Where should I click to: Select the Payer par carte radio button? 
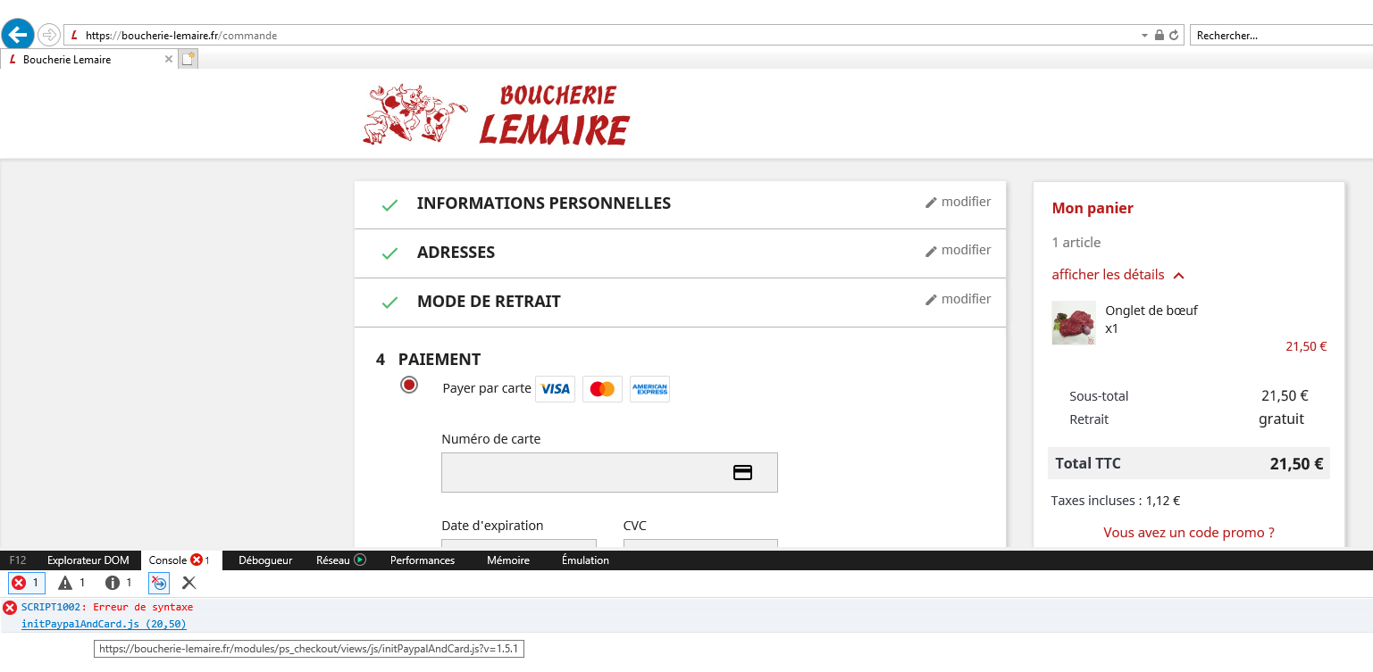(x=409, y=386)
